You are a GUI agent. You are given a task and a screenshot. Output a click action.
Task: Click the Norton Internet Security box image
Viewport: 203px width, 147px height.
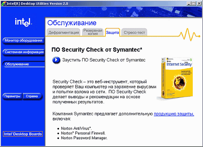[175, 78]
